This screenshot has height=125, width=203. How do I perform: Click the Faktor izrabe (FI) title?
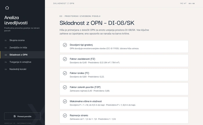coord(79,73)
